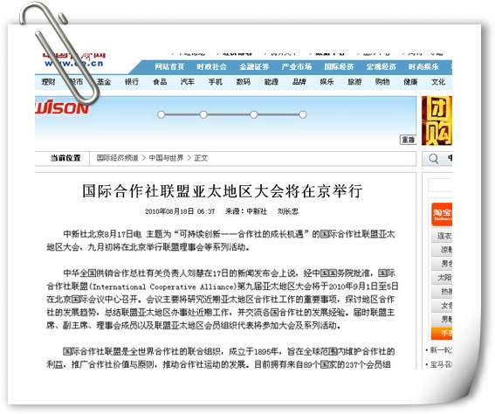The width and height of the screenshot is (495, 414).
Task: Click the WISON banner logo
Action: coord(63,108)
